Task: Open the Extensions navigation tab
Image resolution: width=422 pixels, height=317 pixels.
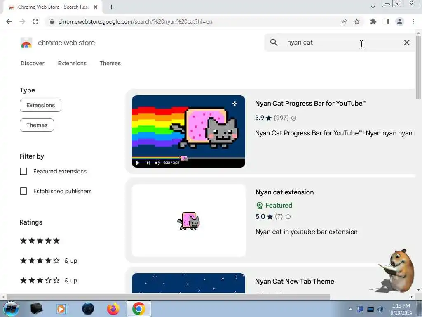Action: coord(72,63)
